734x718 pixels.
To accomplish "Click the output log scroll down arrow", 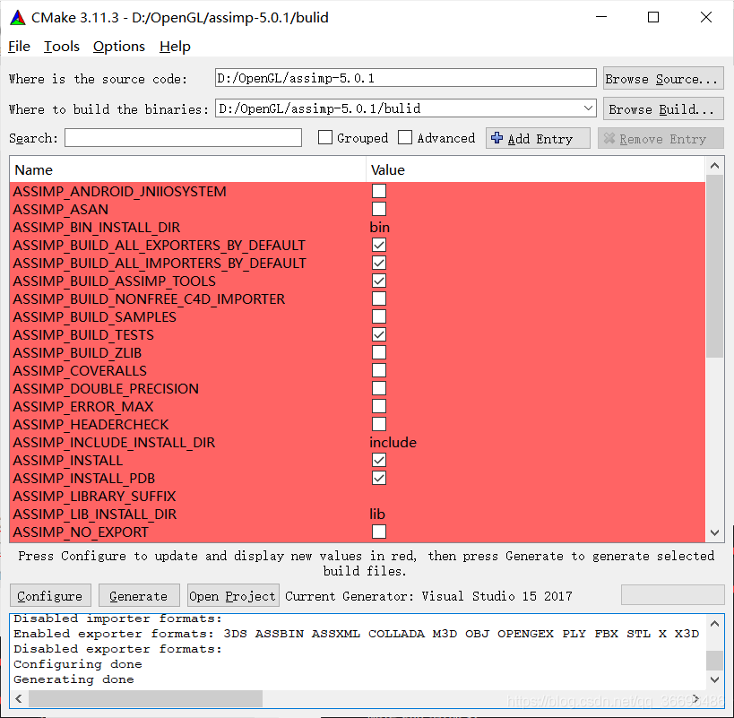I will 714,679.
